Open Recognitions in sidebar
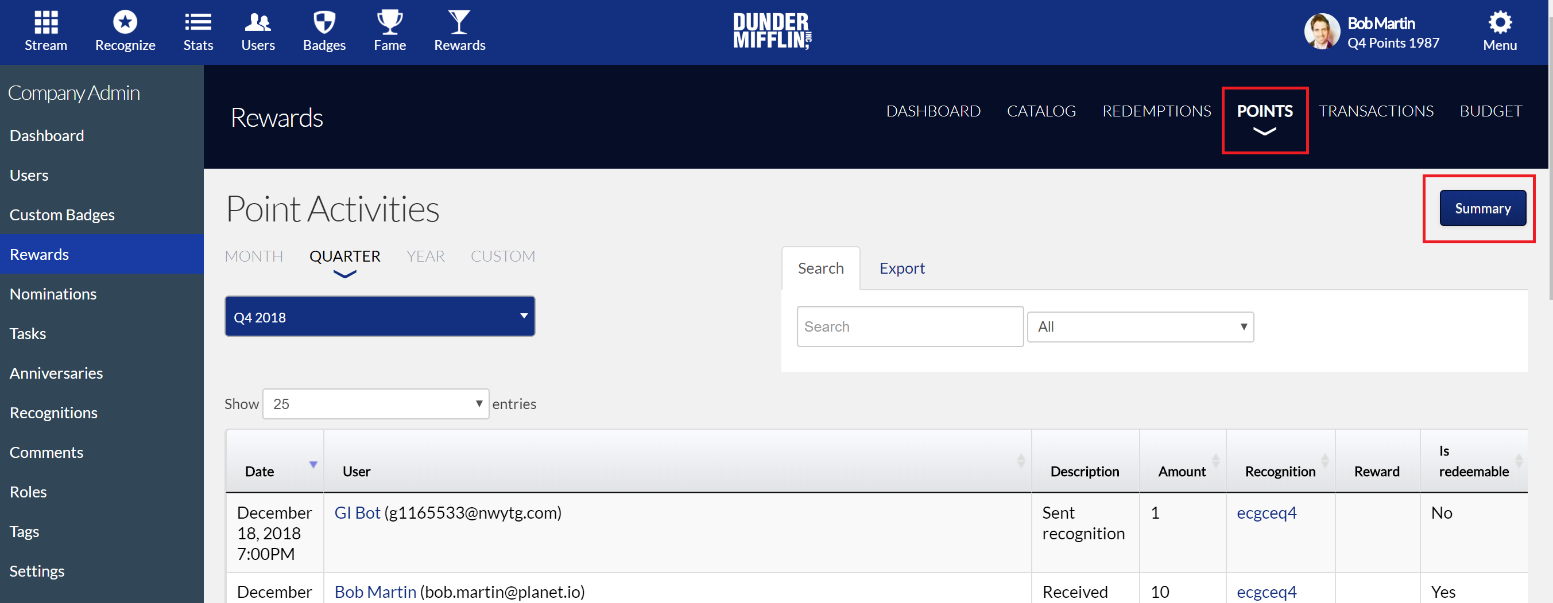1553x603 pixels. point(101,413)
